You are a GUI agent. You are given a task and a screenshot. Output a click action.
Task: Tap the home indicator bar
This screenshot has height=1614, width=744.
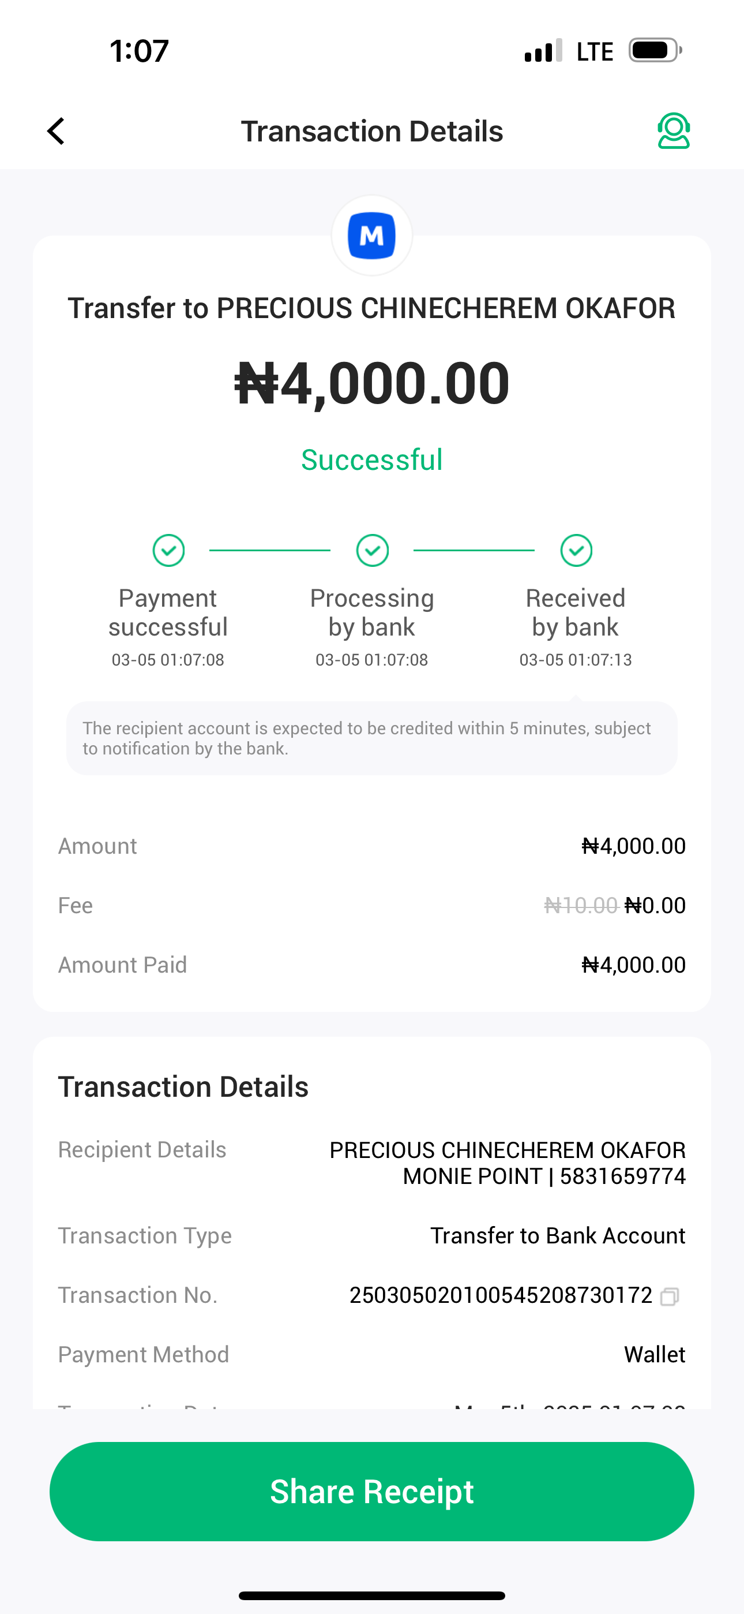pyautogui.click(x=372, y=1595)
